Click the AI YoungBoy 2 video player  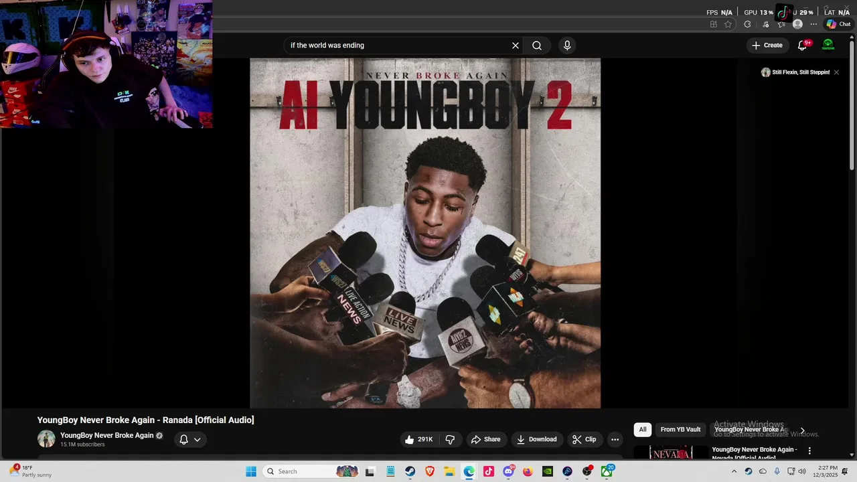tap(425, 233)
